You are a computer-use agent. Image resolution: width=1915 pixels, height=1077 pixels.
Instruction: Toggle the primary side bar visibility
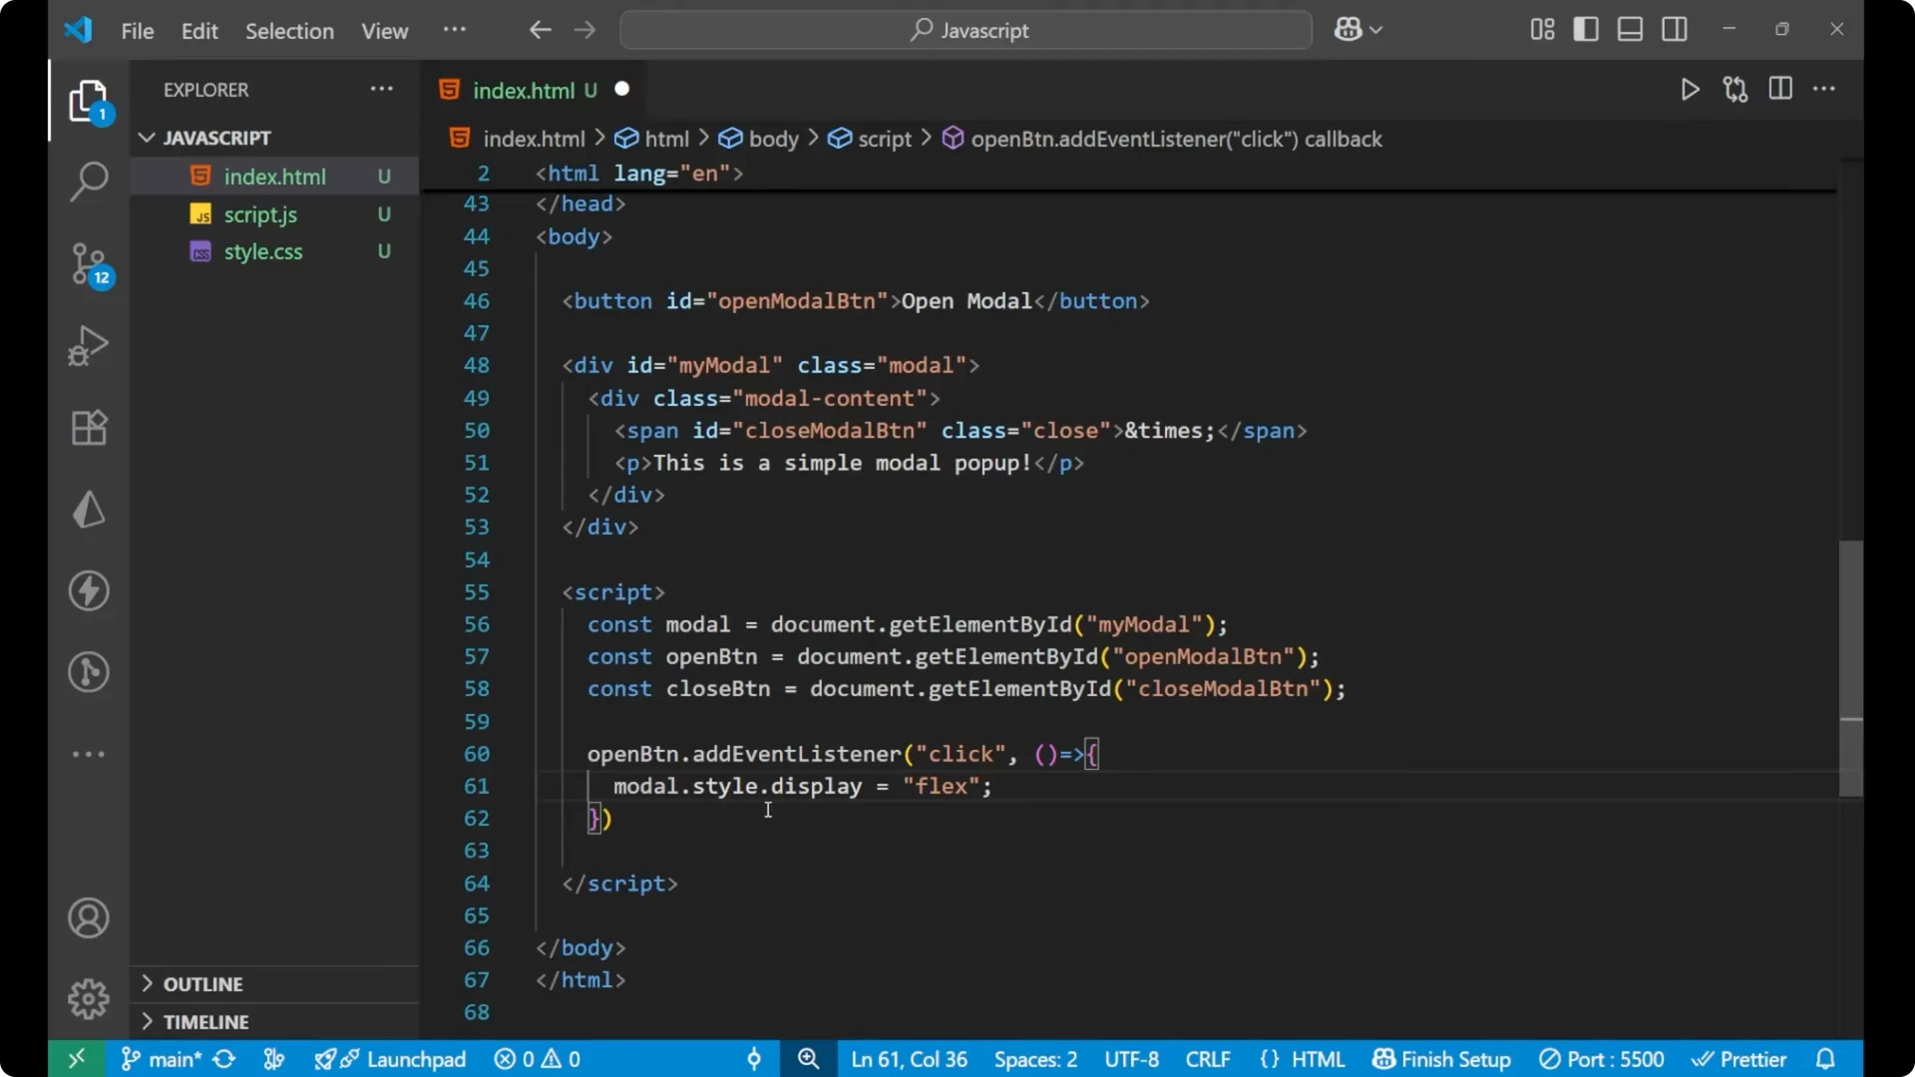coord(1586,29)
